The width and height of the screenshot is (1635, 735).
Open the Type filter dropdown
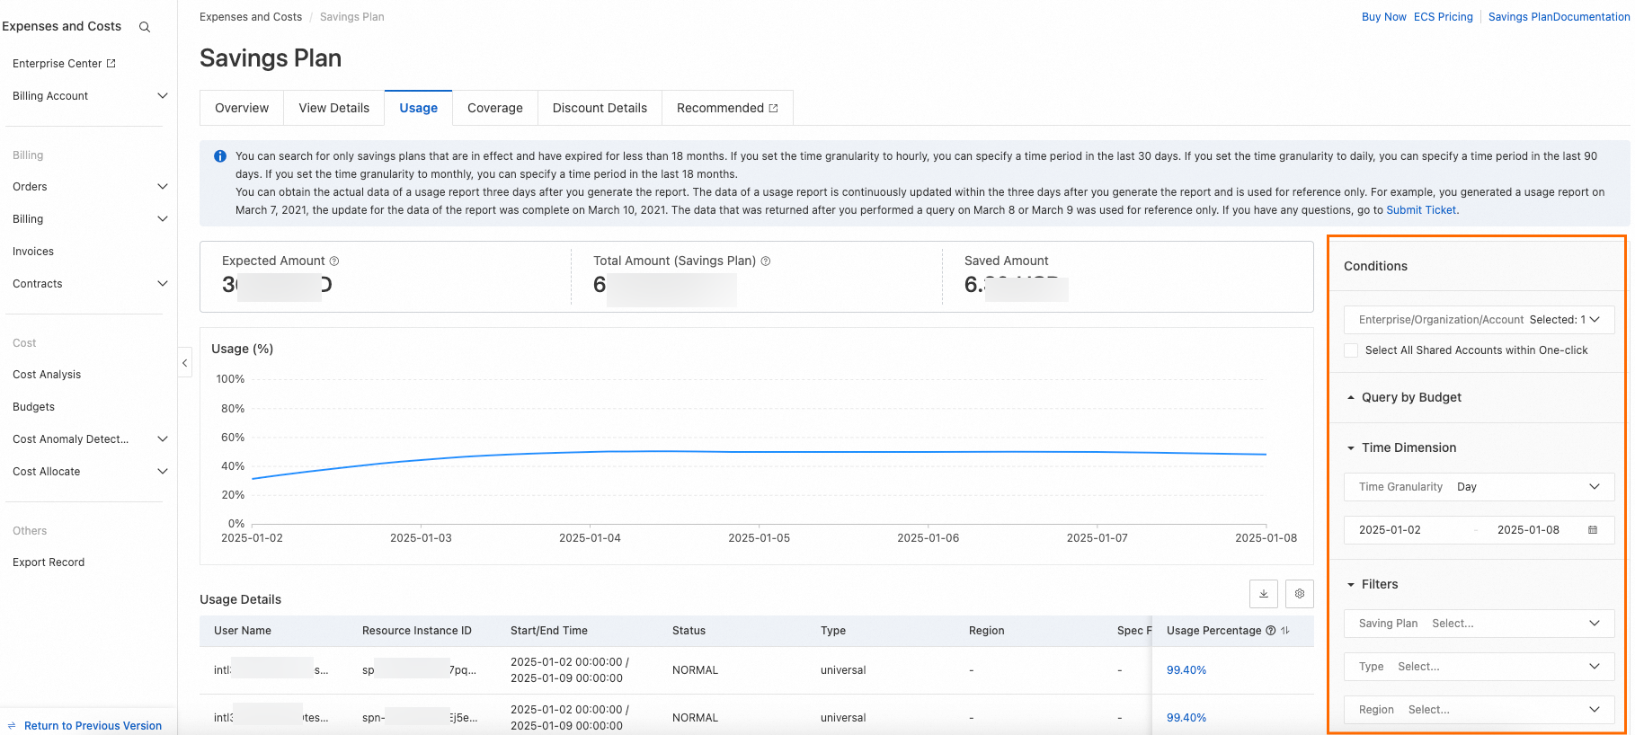click(1479, 667)
